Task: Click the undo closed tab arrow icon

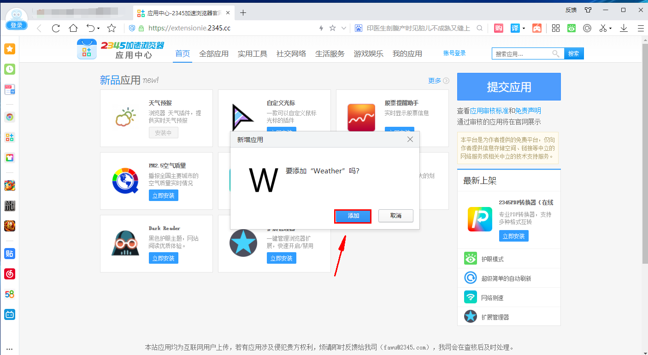Action: tap(91, 28)
